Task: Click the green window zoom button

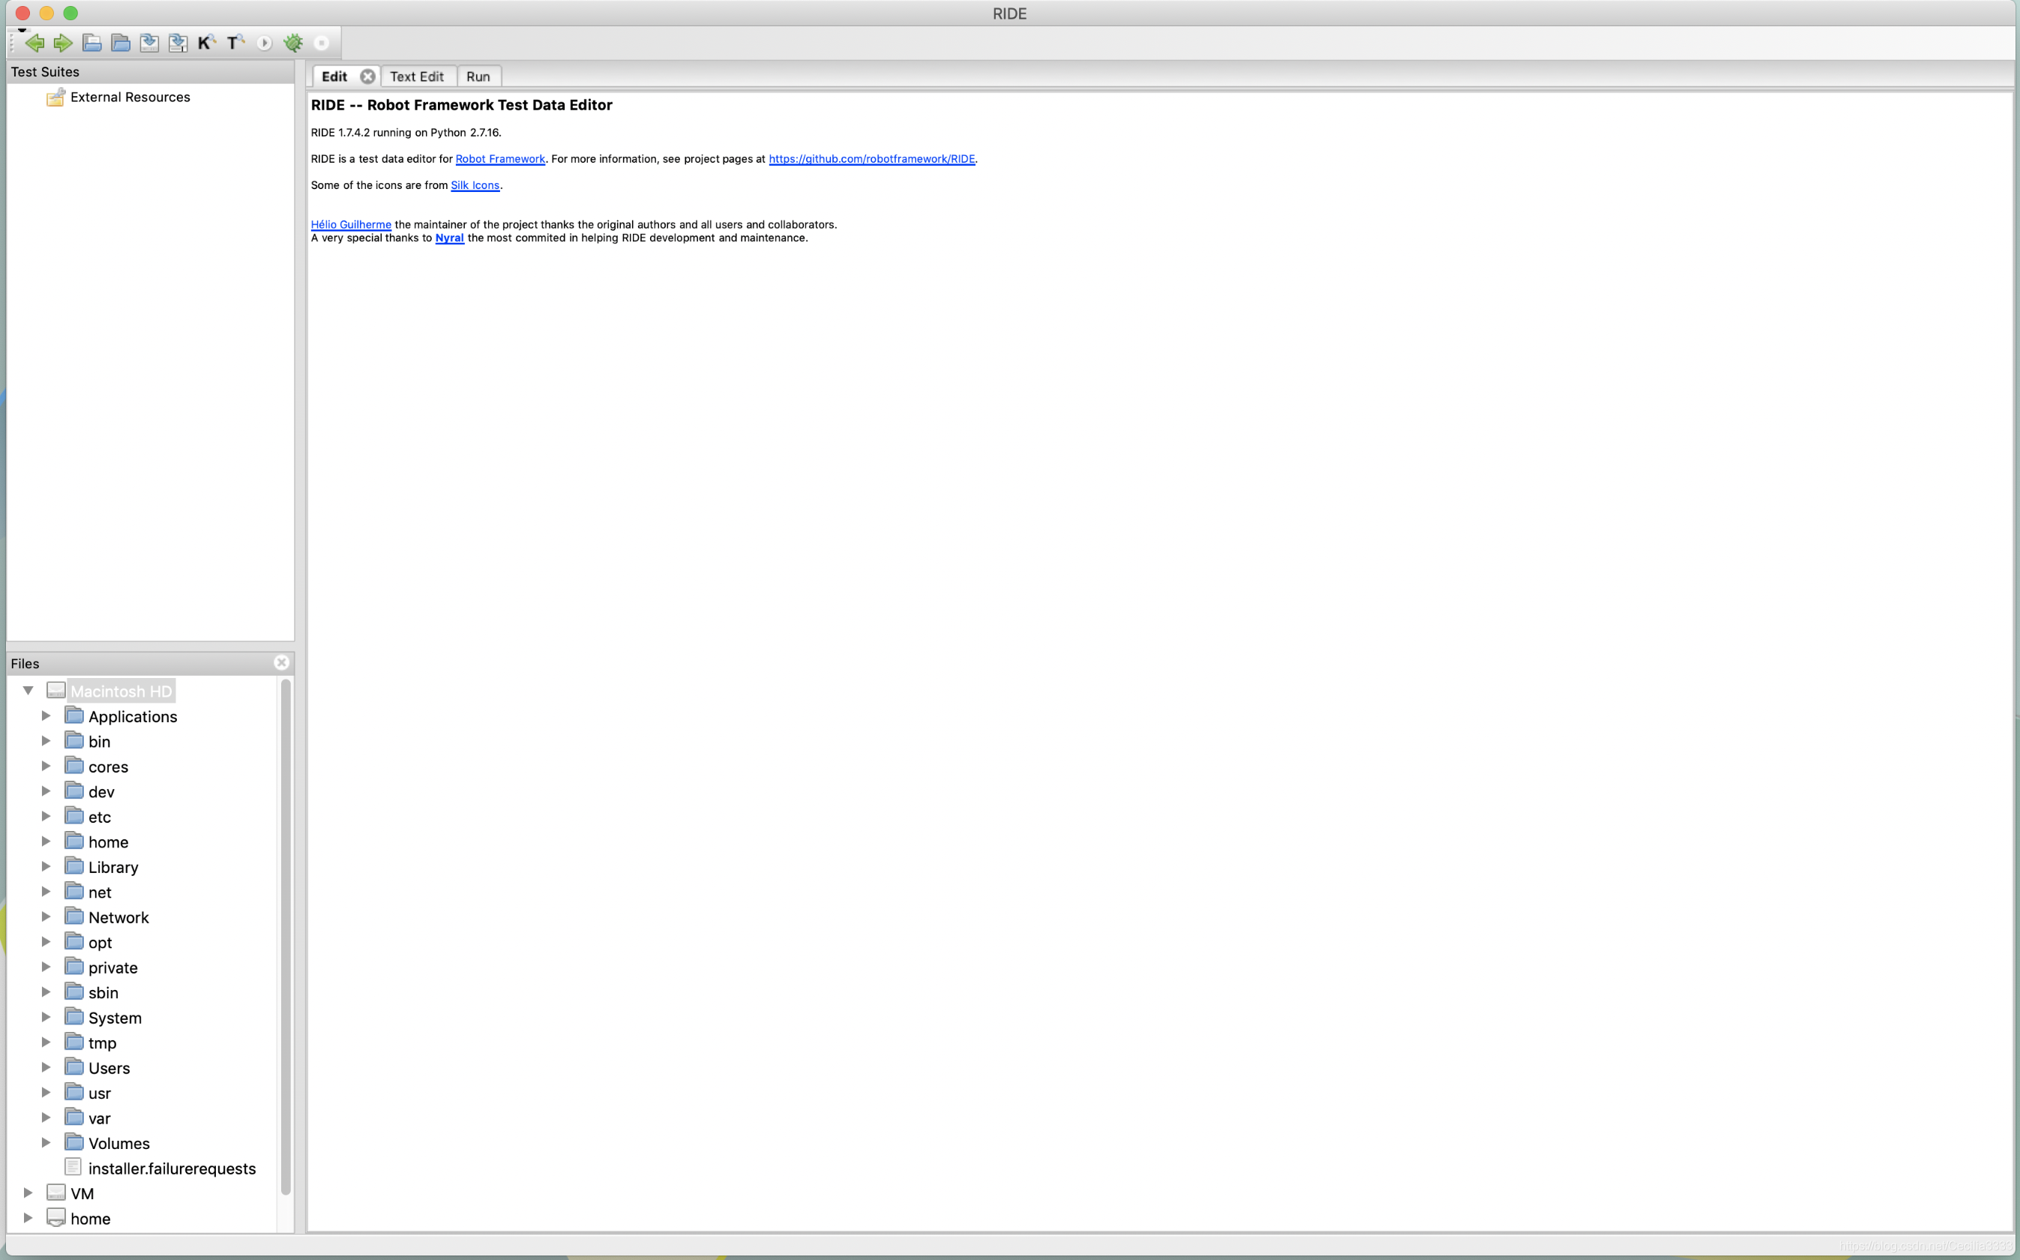Action: click(x=70, y=13)
